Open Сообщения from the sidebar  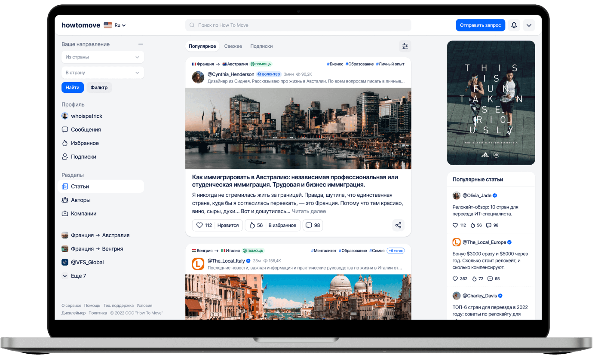click(x=86, y=129)
